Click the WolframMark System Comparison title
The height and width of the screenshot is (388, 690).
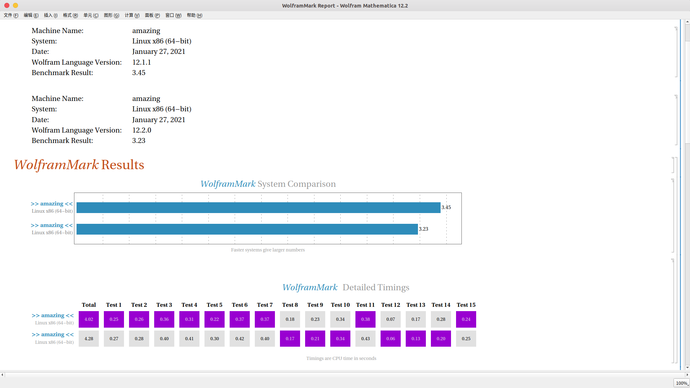(x=268, y=184)
